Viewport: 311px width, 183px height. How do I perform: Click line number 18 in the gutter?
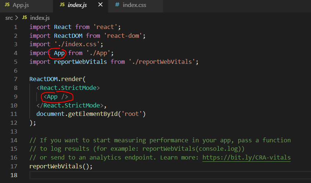14,175
